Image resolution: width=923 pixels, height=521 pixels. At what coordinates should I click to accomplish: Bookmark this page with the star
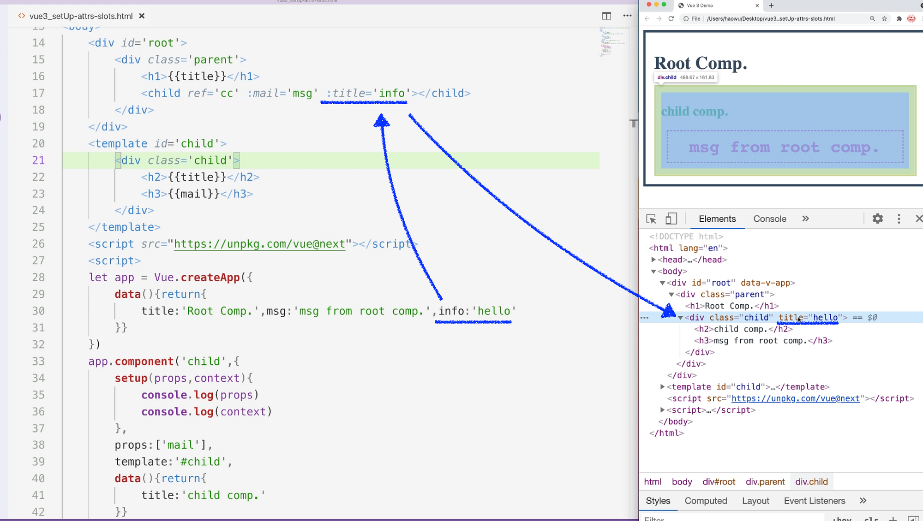click(x=884, y=19)
